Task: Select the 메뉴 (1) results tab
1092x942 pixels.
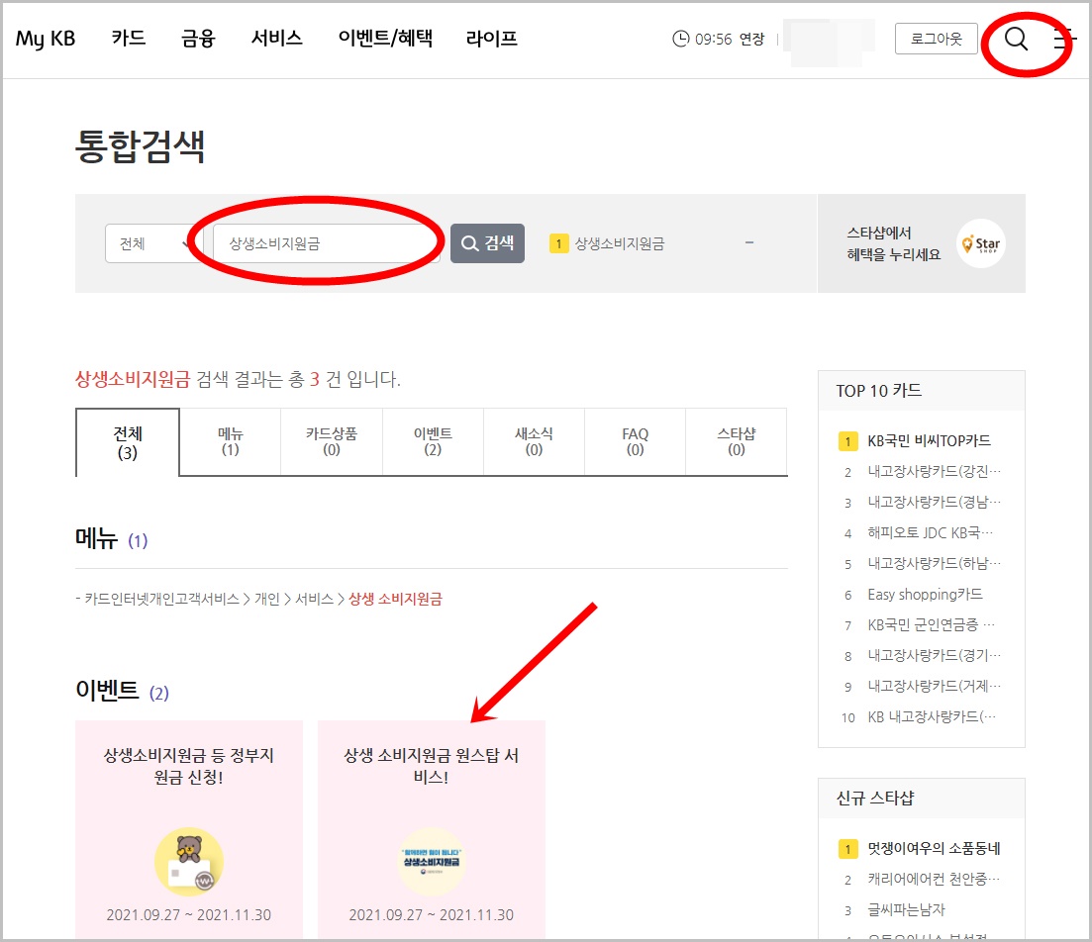Action: click(230, 441)
